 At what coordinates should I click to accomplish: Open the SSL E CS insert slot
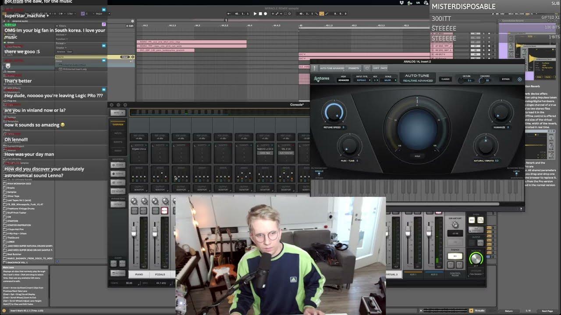coord(286,149)
